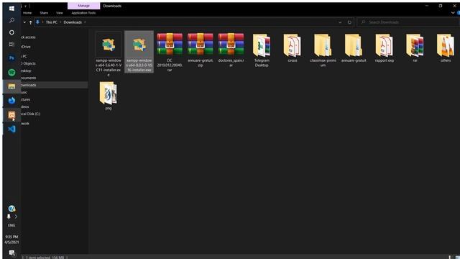460x259 pixels.
Task: Open the Windows Start button
Action: [x=11, y=9]
